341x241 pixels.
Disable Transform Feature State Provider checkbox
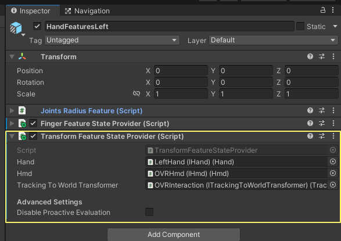point(33,136)
